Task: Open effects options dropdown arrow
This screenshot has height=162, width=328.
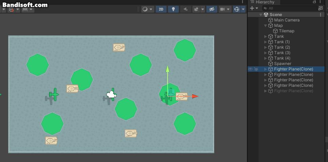Action: point(203,9)
